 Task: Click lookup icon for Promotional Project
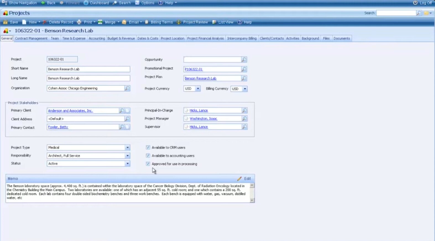tap(244, 69)
